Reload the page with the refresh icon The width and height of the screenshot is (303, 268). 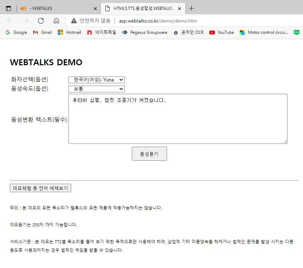(41, 21)
